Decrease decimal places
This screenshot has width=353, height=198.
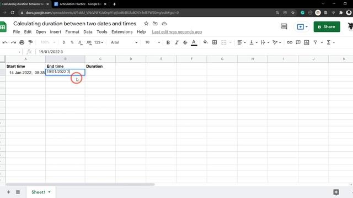tap(80, 42)
